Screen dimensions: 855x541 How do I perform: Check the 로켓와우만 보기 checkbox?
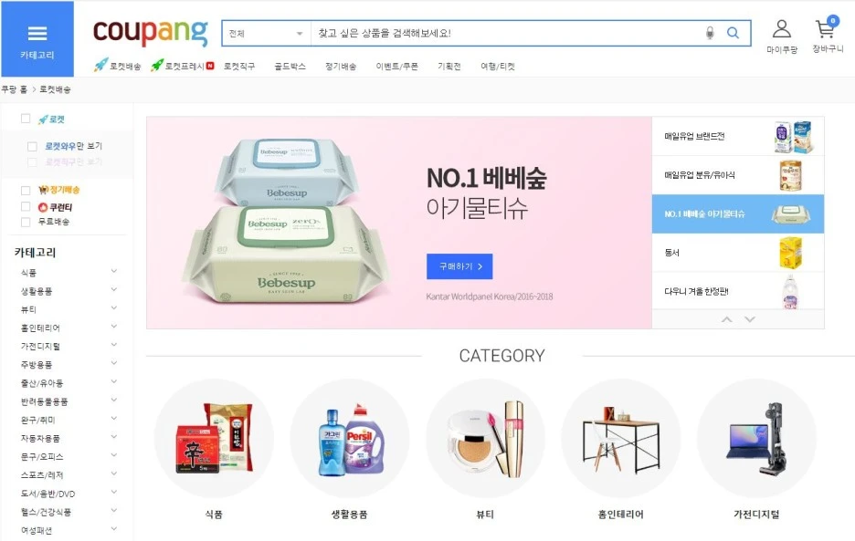(x=32, y=147)
